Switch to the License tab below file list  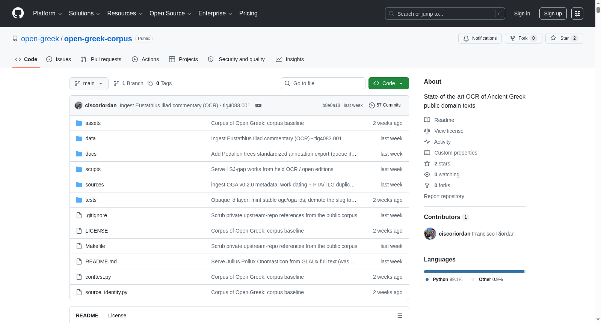pyautogui.click(x=117, y=315)
